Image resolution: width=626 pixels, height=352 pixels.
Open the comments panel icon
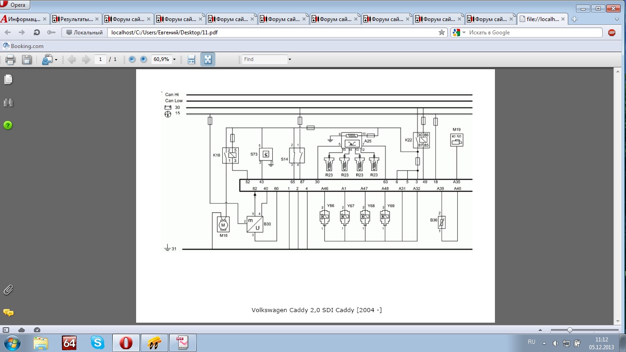click(8, 313)
